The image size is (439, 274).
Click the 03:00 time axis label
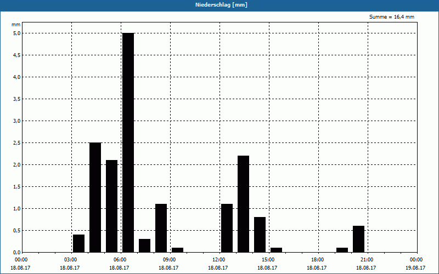(71, 260)
